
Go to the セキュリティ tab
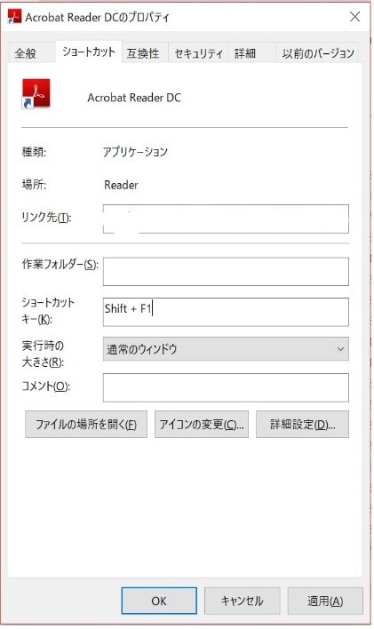(198, 53)
